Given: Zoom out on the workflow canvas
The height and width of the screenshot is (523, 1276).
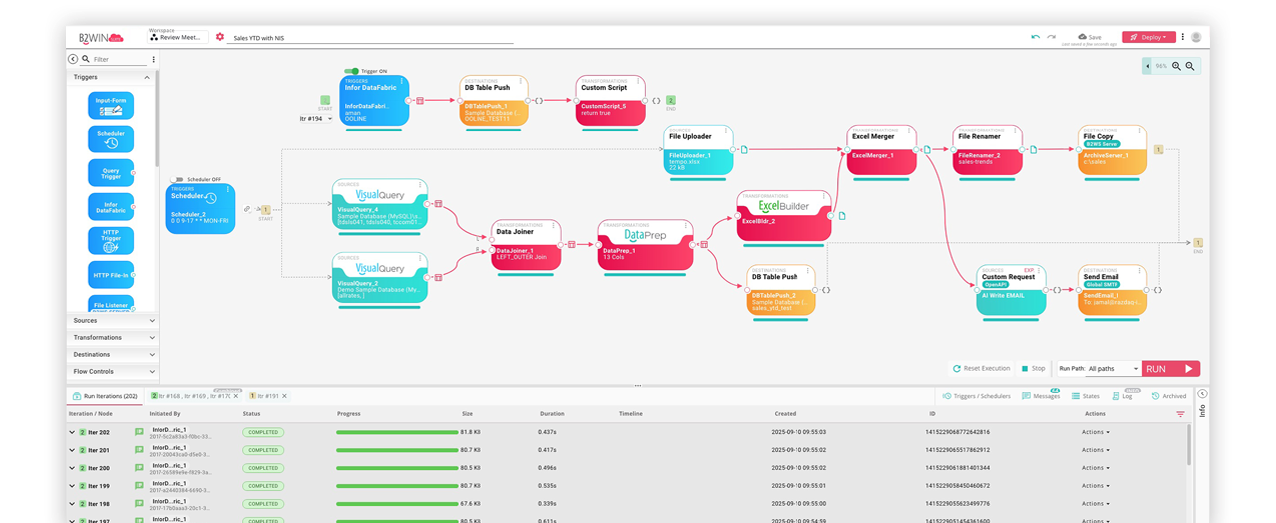Looking at the screenshot, I should pos(1189,66).
